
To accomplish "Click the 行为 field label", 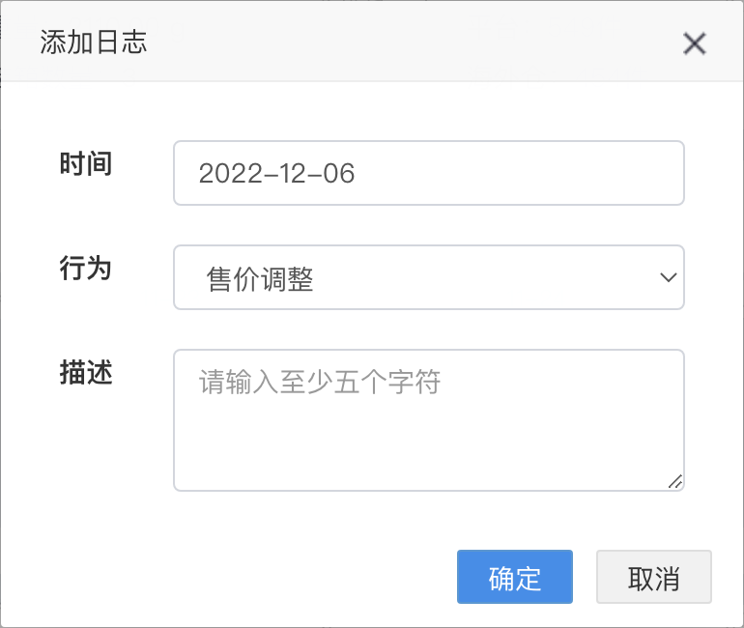I will [86, 269].
